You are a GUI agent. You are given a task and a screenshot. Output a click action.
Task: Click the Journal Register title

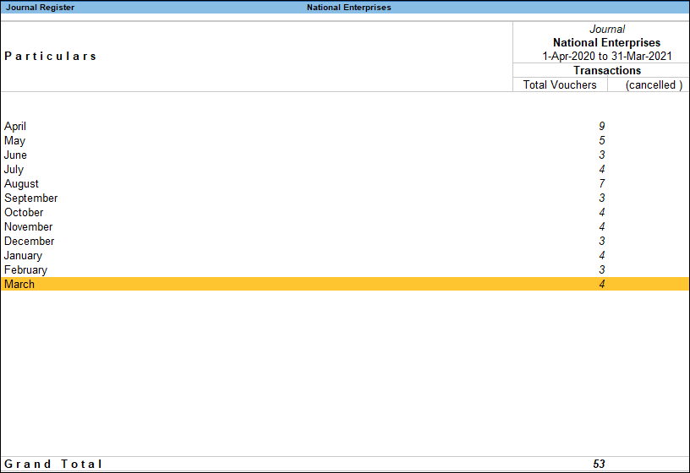tap(40, 8)
